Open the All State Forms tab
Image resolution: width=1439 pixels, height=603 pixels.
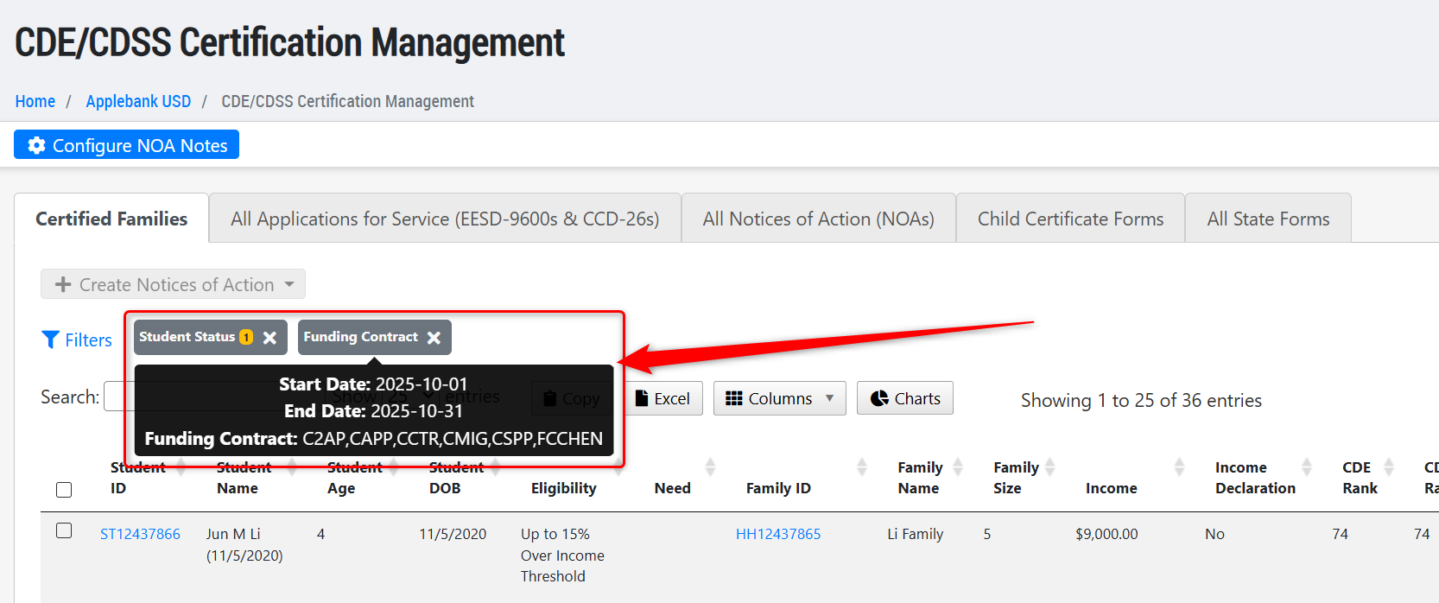coord(1268,219)
